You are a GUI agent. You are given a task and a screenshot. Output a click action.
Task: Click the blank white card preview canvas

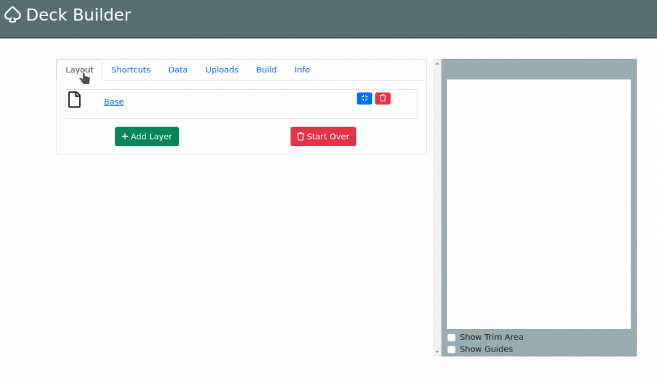click(x=538, y=204)
